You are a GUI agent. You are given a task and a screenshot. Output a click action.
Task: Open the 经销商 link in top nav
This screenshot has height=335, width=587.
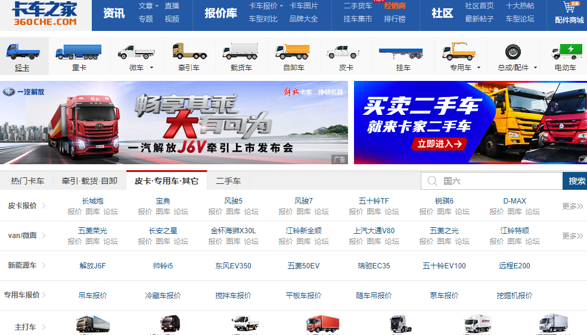(x=395, y=6)
